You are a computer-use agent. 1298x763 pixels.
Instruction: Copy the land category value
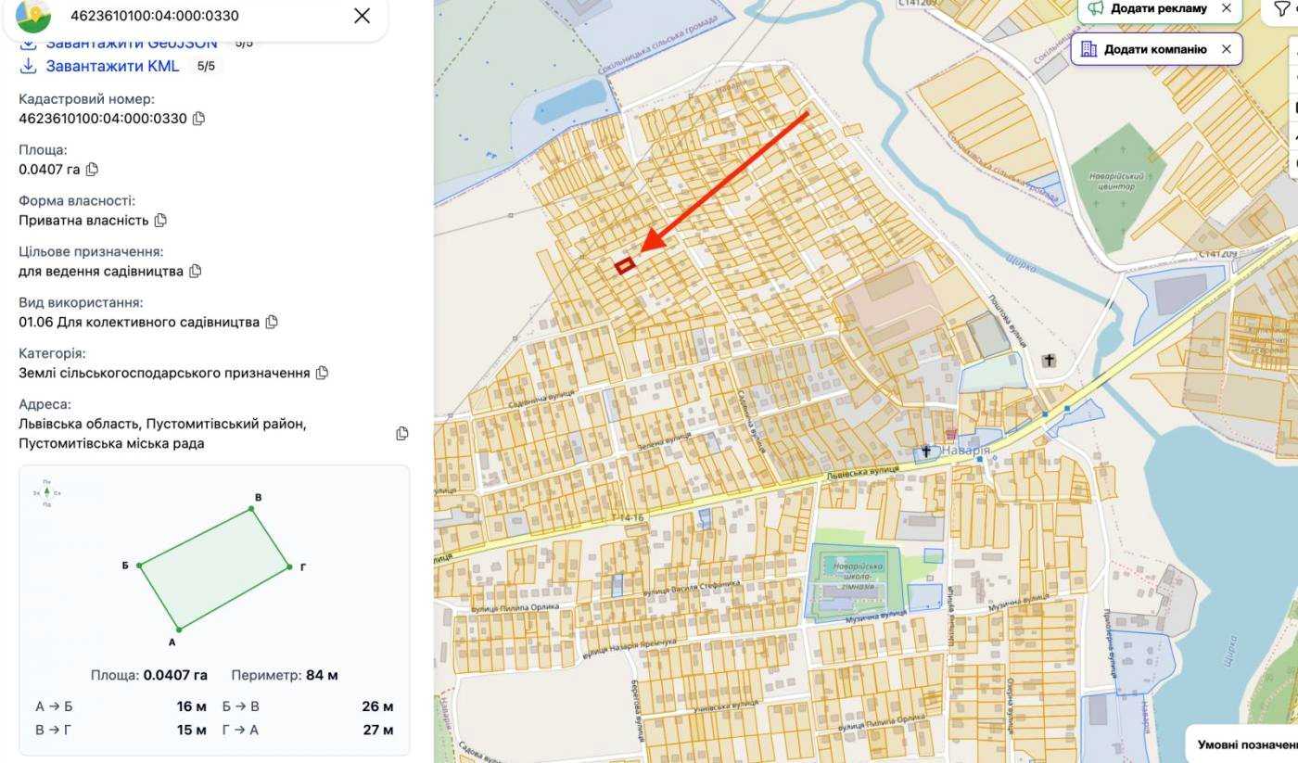pos(322,373)
